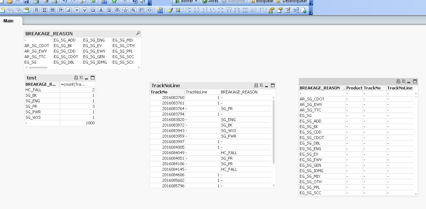The height and width of the screenshot is (209, 426).
Task: Create a Line/Arrow object
Action: 109,10
